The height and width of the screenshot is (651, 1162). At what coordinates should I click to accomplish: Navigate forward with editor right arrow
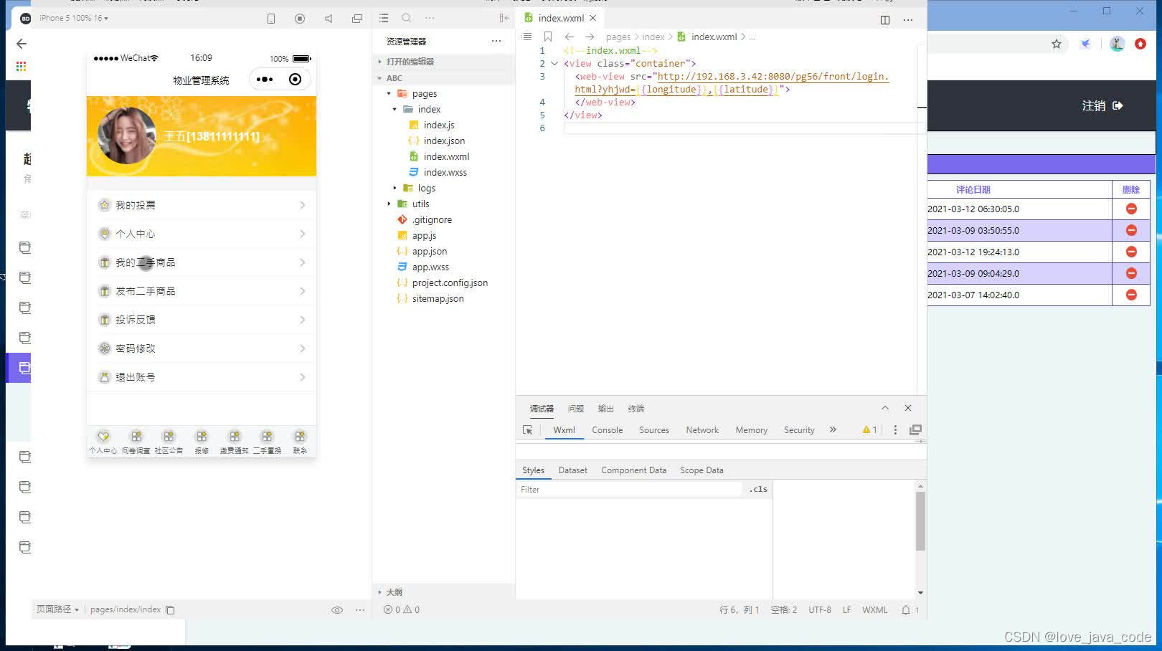pos(590,37)
